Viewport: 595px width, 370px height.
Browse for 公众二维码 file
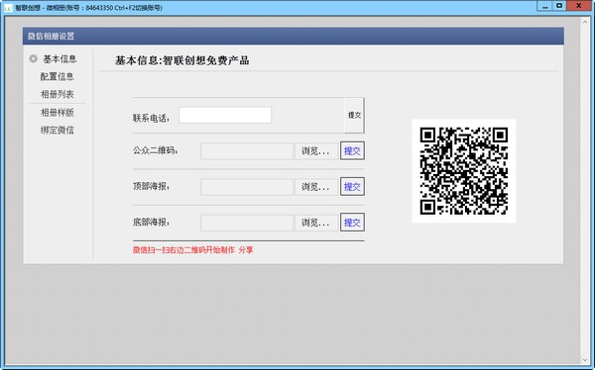click(315, 151)
